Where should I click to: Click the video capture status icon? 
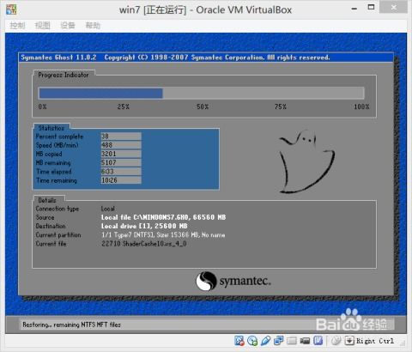(x=305, y=341)
